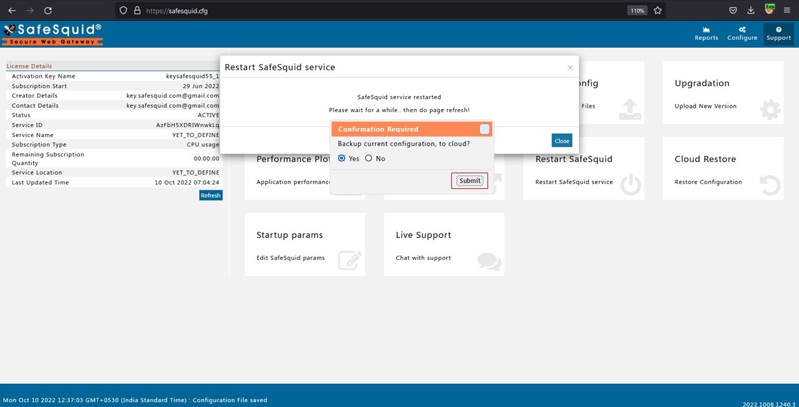Click the activation key value keysafesquid55_1
The height and width of the screenshot is (407, 799).
pos(193,76)
